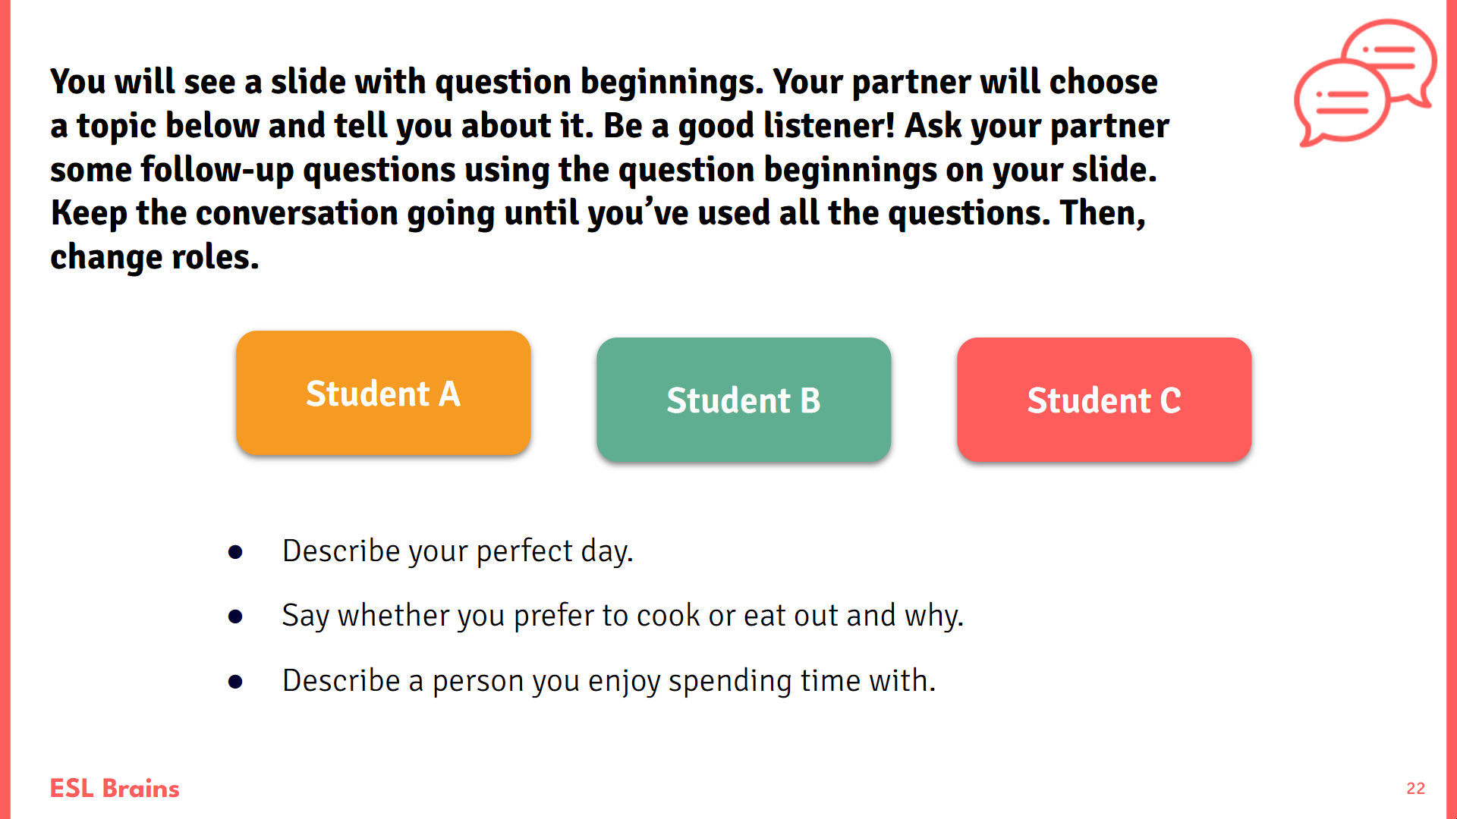Click the slide number 22
Image resolution: width=1457 pixels, height=819 pixels.
click(1415, 789)
